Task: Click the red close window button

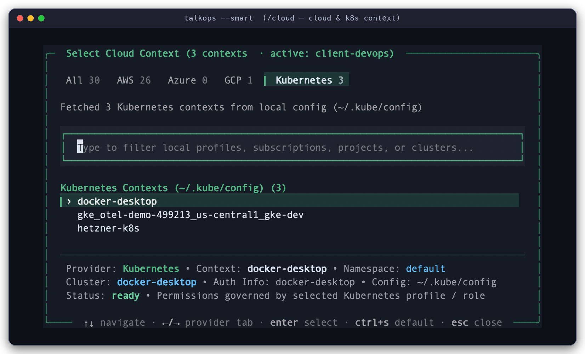Action: click(20, 18)
